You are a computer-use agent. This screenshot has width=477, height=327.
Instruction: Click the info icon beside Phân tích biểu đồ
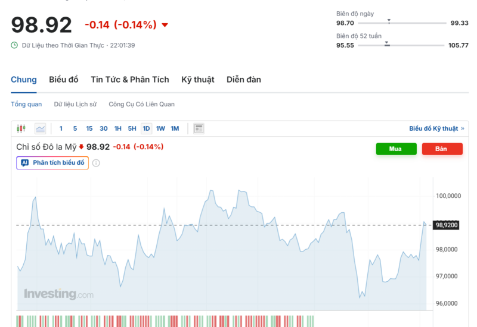96,163
